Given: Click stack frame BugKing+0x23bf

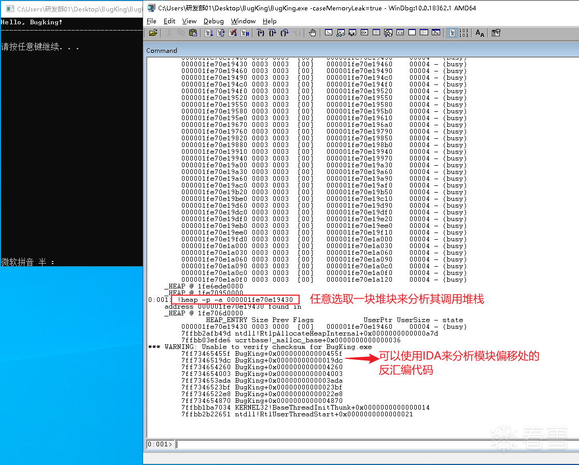Looking at the screenshot, I should tap(262, 387).
